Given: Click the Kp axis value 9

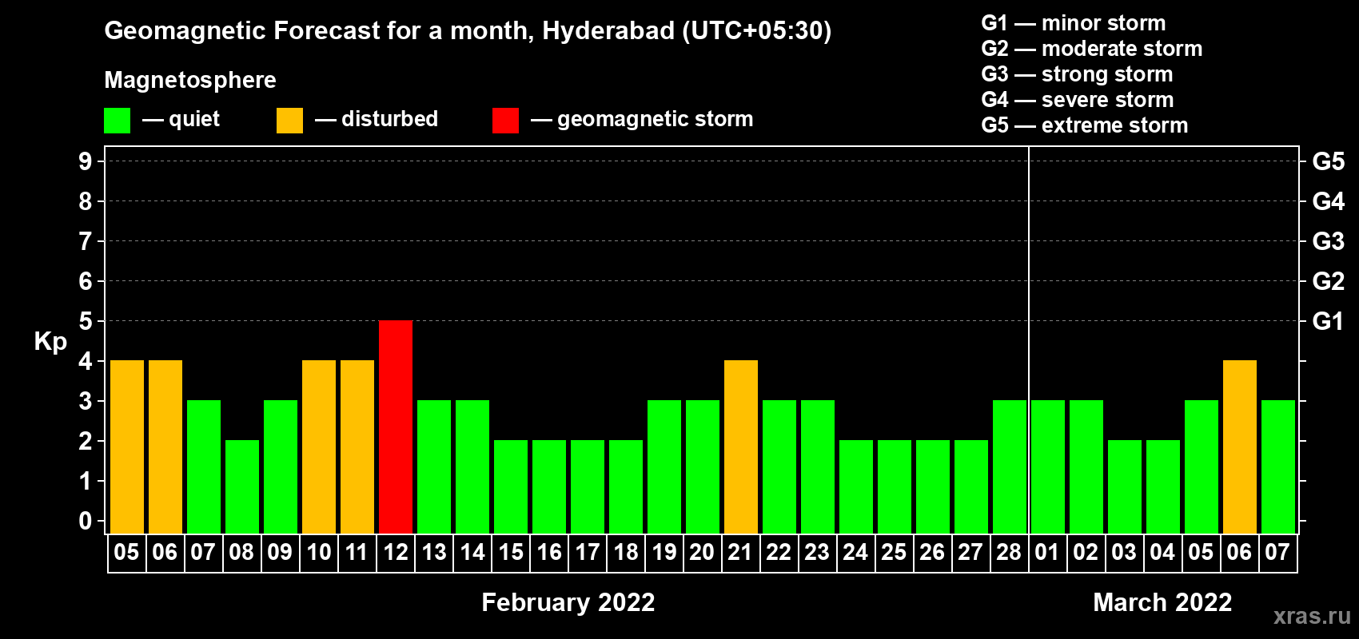Looking at the screenshot, I should (x=86, y=161).
